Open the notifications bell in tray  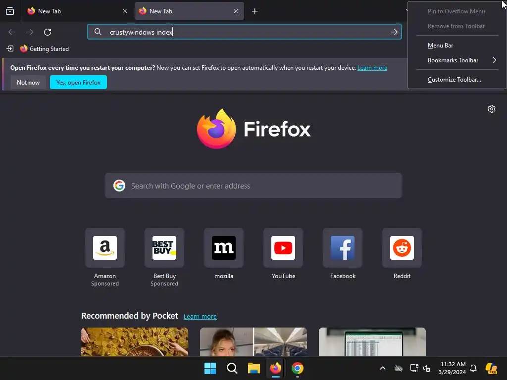pos(473,368)
